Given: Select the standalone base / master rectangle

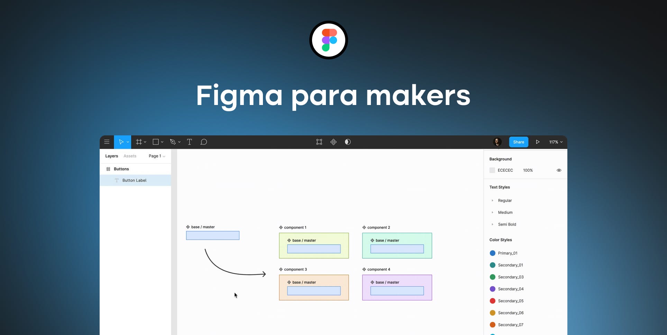Looking at the screenshot, I should click(213, 236).
